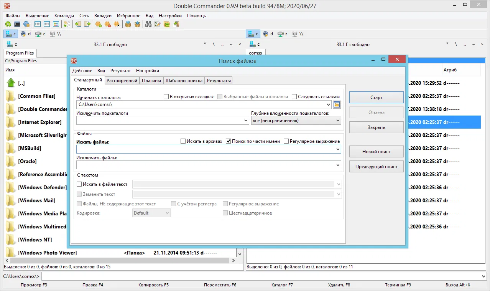Click 'Удалить F8' function button
Screen dimensions: 490x291
coord(339,285)
